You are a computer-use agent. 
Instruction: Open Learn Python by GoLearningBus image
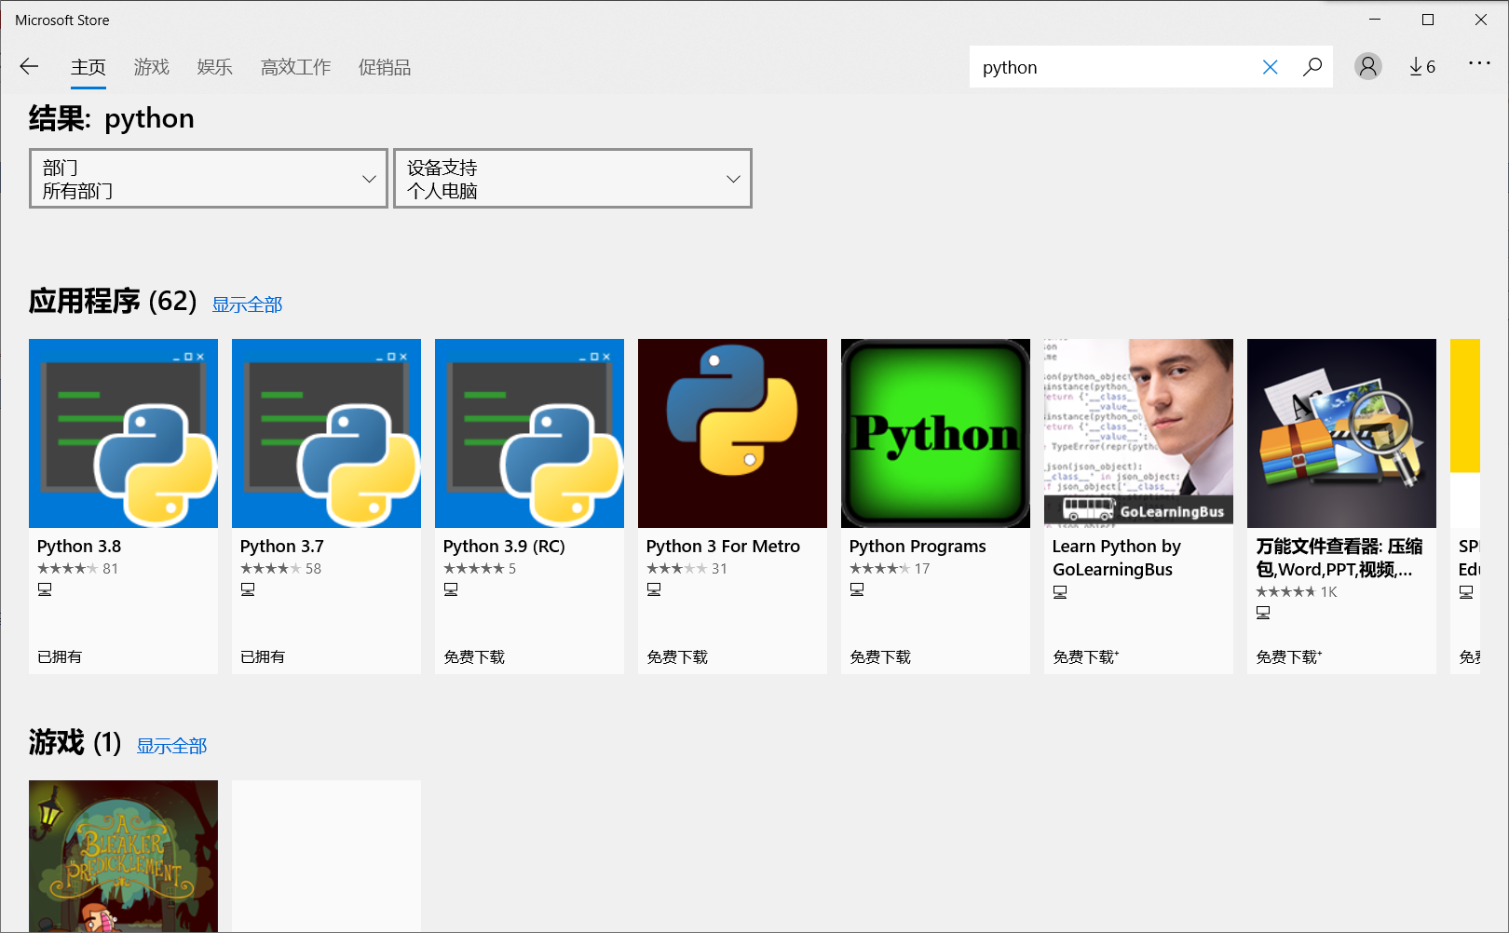point(1138,433)
